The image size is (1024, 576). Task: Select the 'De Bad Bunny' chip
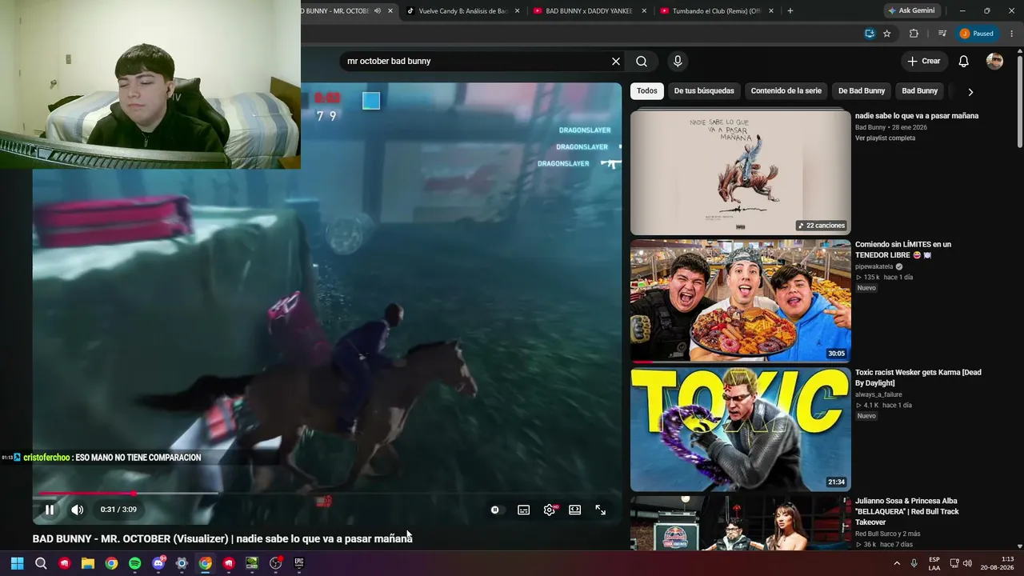[x=862, y=90]
